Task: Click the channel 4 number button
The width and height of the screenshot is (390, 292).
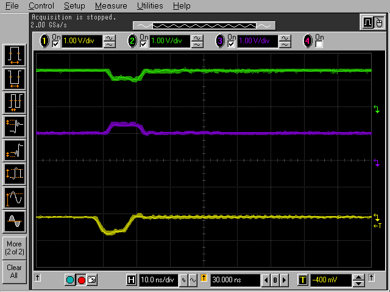Action: pyautogui.click(x=308, y=41)
